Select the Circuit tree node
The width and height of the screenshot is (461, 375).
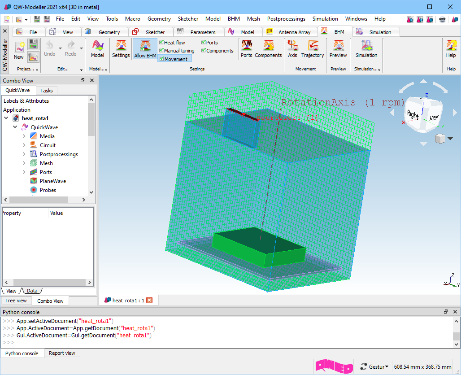(48, 145)
